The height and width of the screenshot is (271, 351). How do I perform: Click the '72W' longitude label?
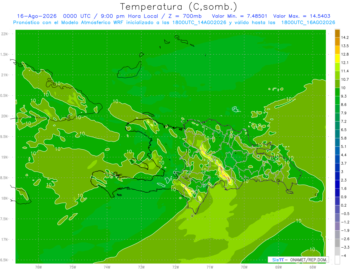click(175, 267)
